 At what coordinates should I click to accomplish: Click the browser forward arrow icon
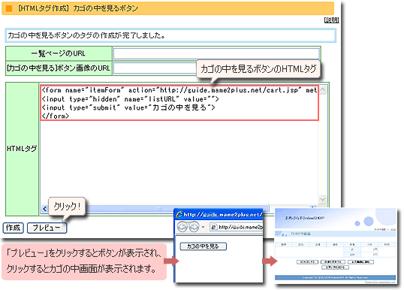tap(194, 227)
